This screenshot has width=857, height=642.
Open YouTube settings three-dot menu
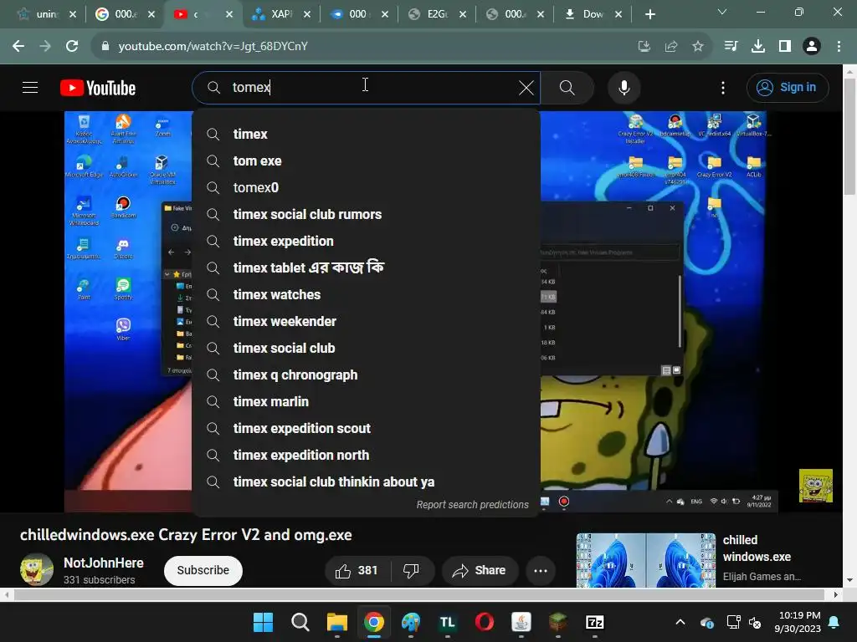point(723,87)
